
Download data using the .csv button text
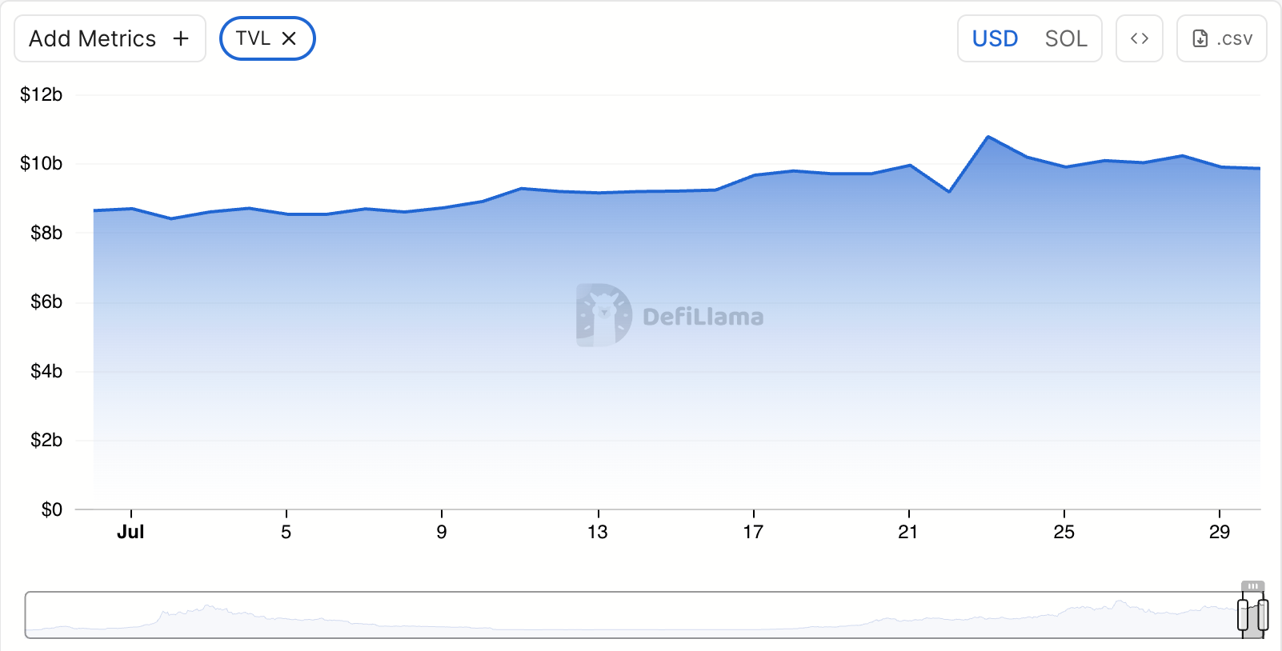coord(1234,38)
